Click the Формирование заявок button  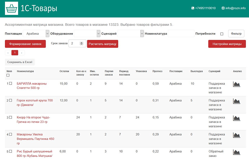click(x=26, y=44)
